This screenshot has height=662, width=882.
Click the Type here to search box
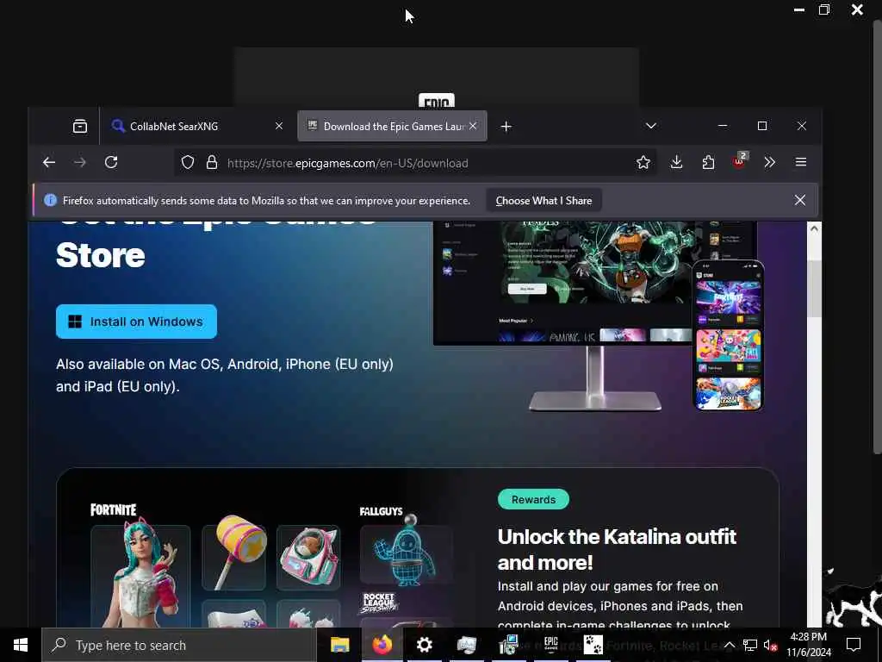click(179, 645)
